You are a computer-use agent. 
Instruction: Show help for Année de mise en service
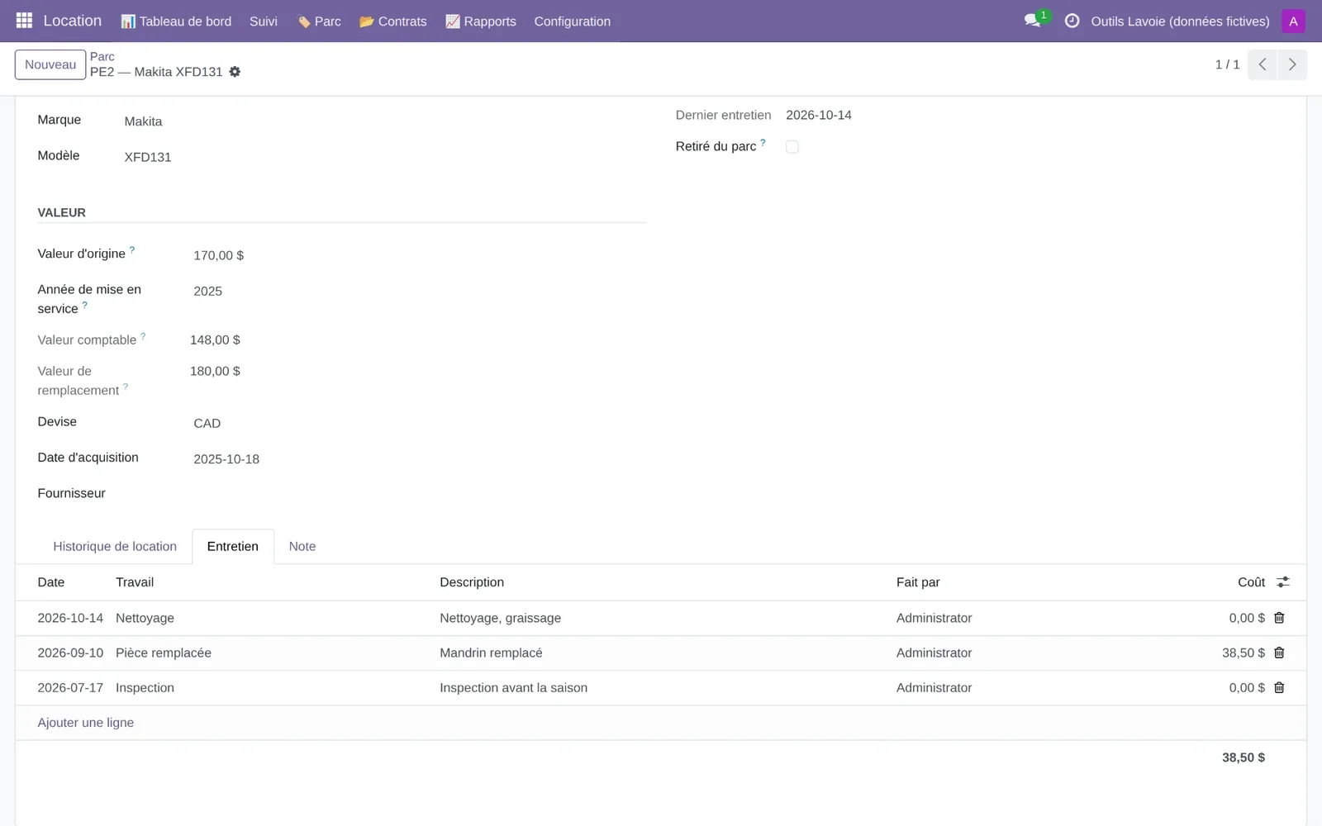(84, 305)
